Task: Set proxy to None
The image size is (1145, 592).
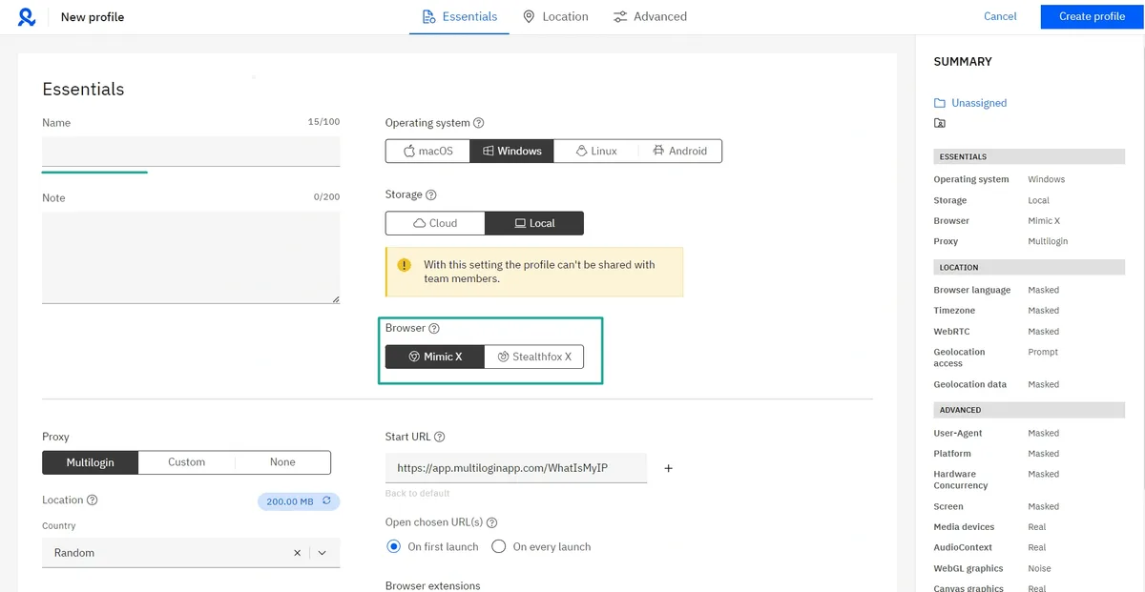Action: coord(282,462)
